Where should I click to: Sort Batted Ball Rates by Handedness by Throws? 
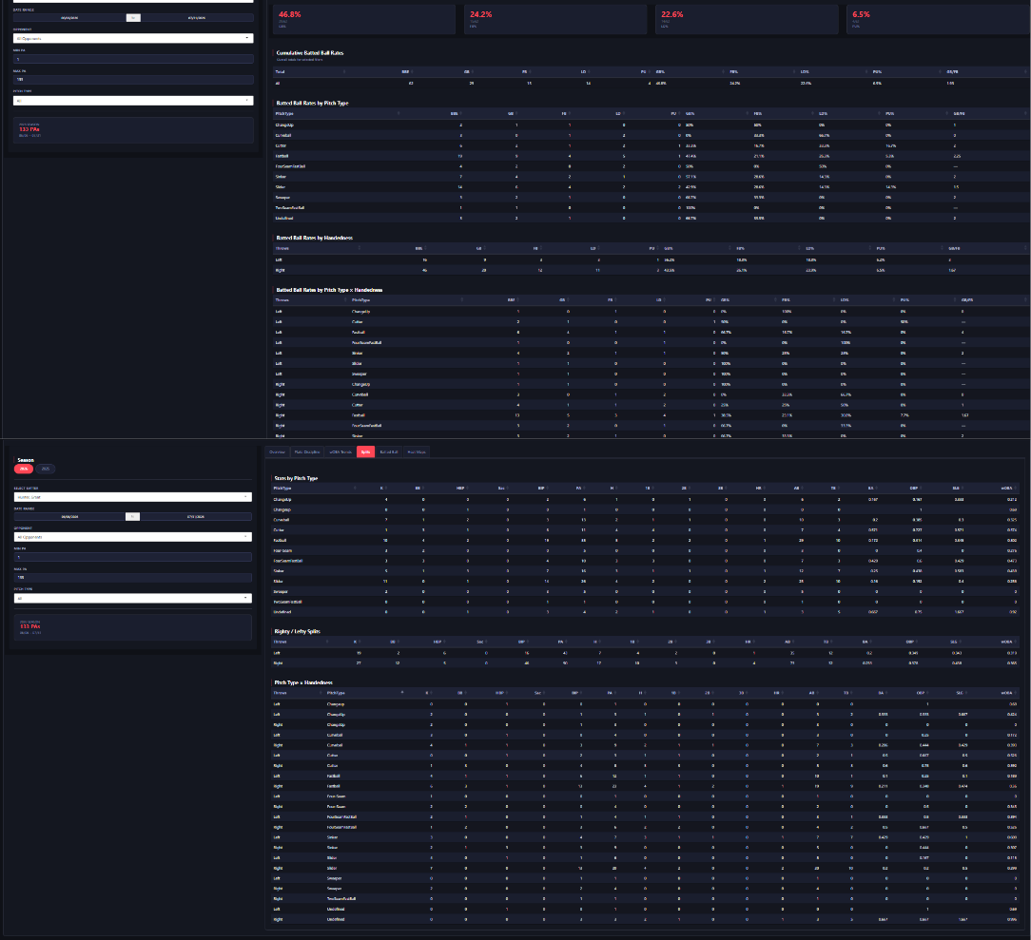[282, 248]
